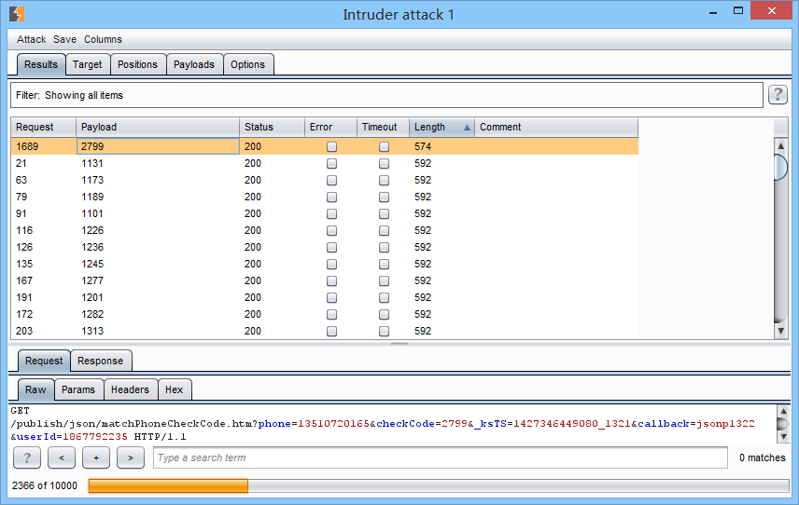The height and width of the screenshot is (505, 799).
Task: Sort by Length column header
Action: coord(442,127)
